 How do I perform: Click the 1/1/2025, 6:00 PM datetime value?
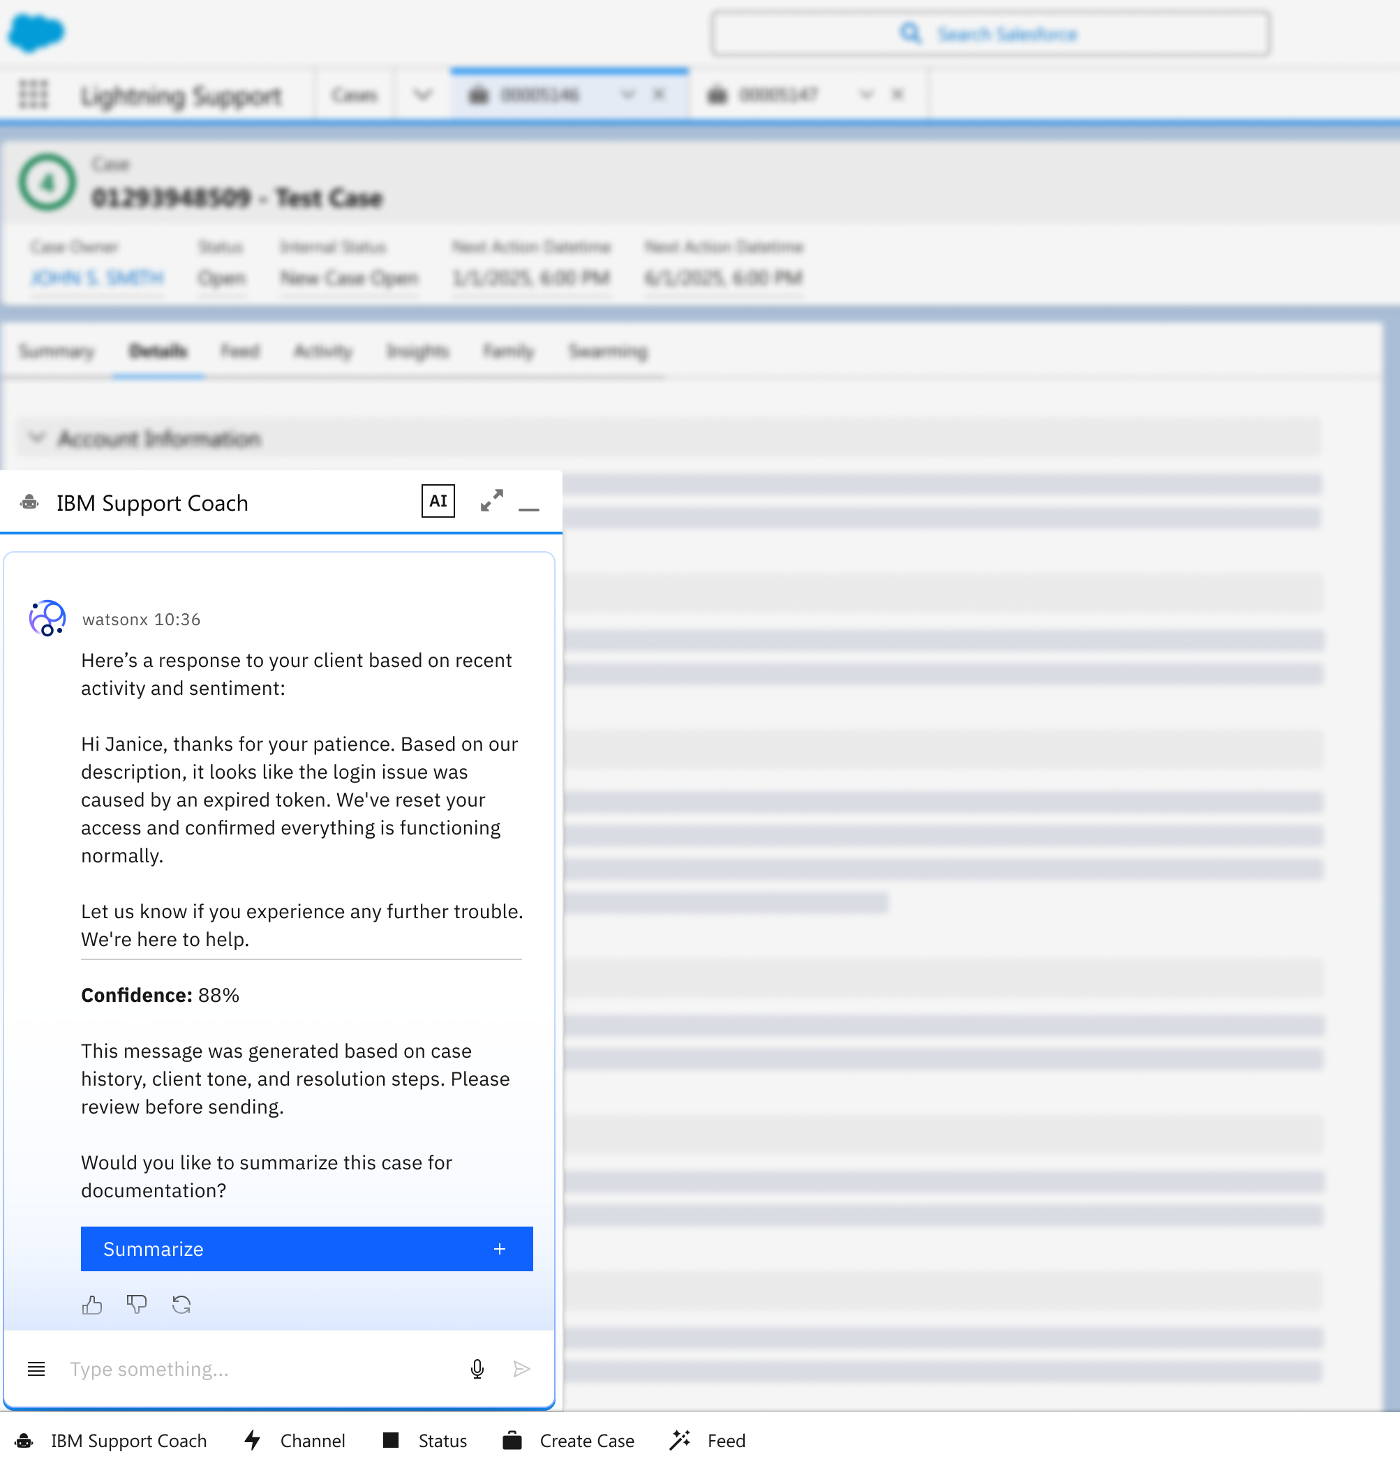(x=531, y=278)
